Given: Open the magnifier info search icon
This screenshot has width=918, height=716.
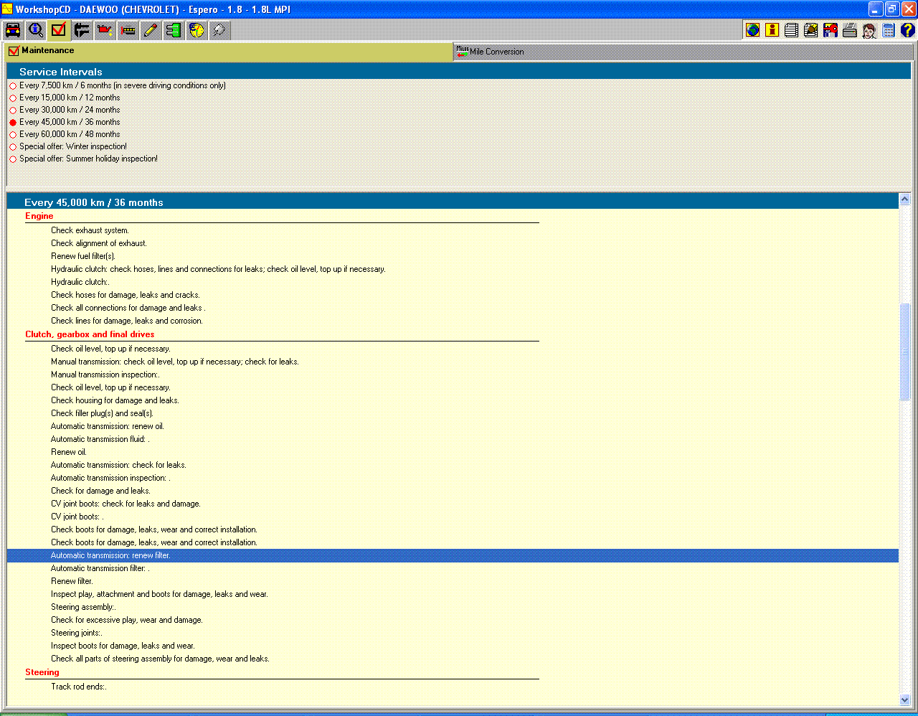Looking at the screenshot, I should coord(36,30).
